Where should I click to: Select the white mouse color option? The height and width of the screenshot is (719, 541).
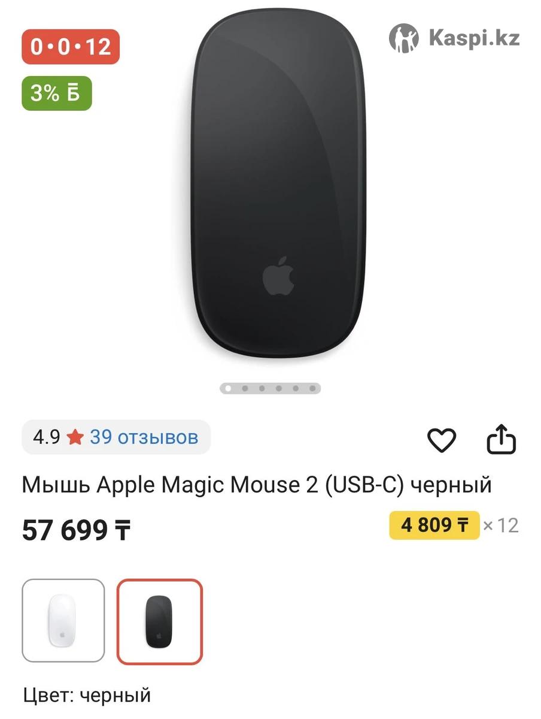pos(63,621)
